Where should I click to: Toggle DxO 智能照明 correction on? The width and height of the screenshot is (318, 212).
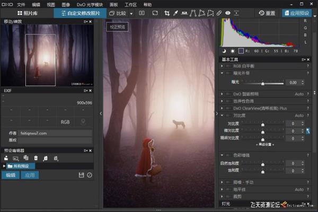click(x=228, y=93)
